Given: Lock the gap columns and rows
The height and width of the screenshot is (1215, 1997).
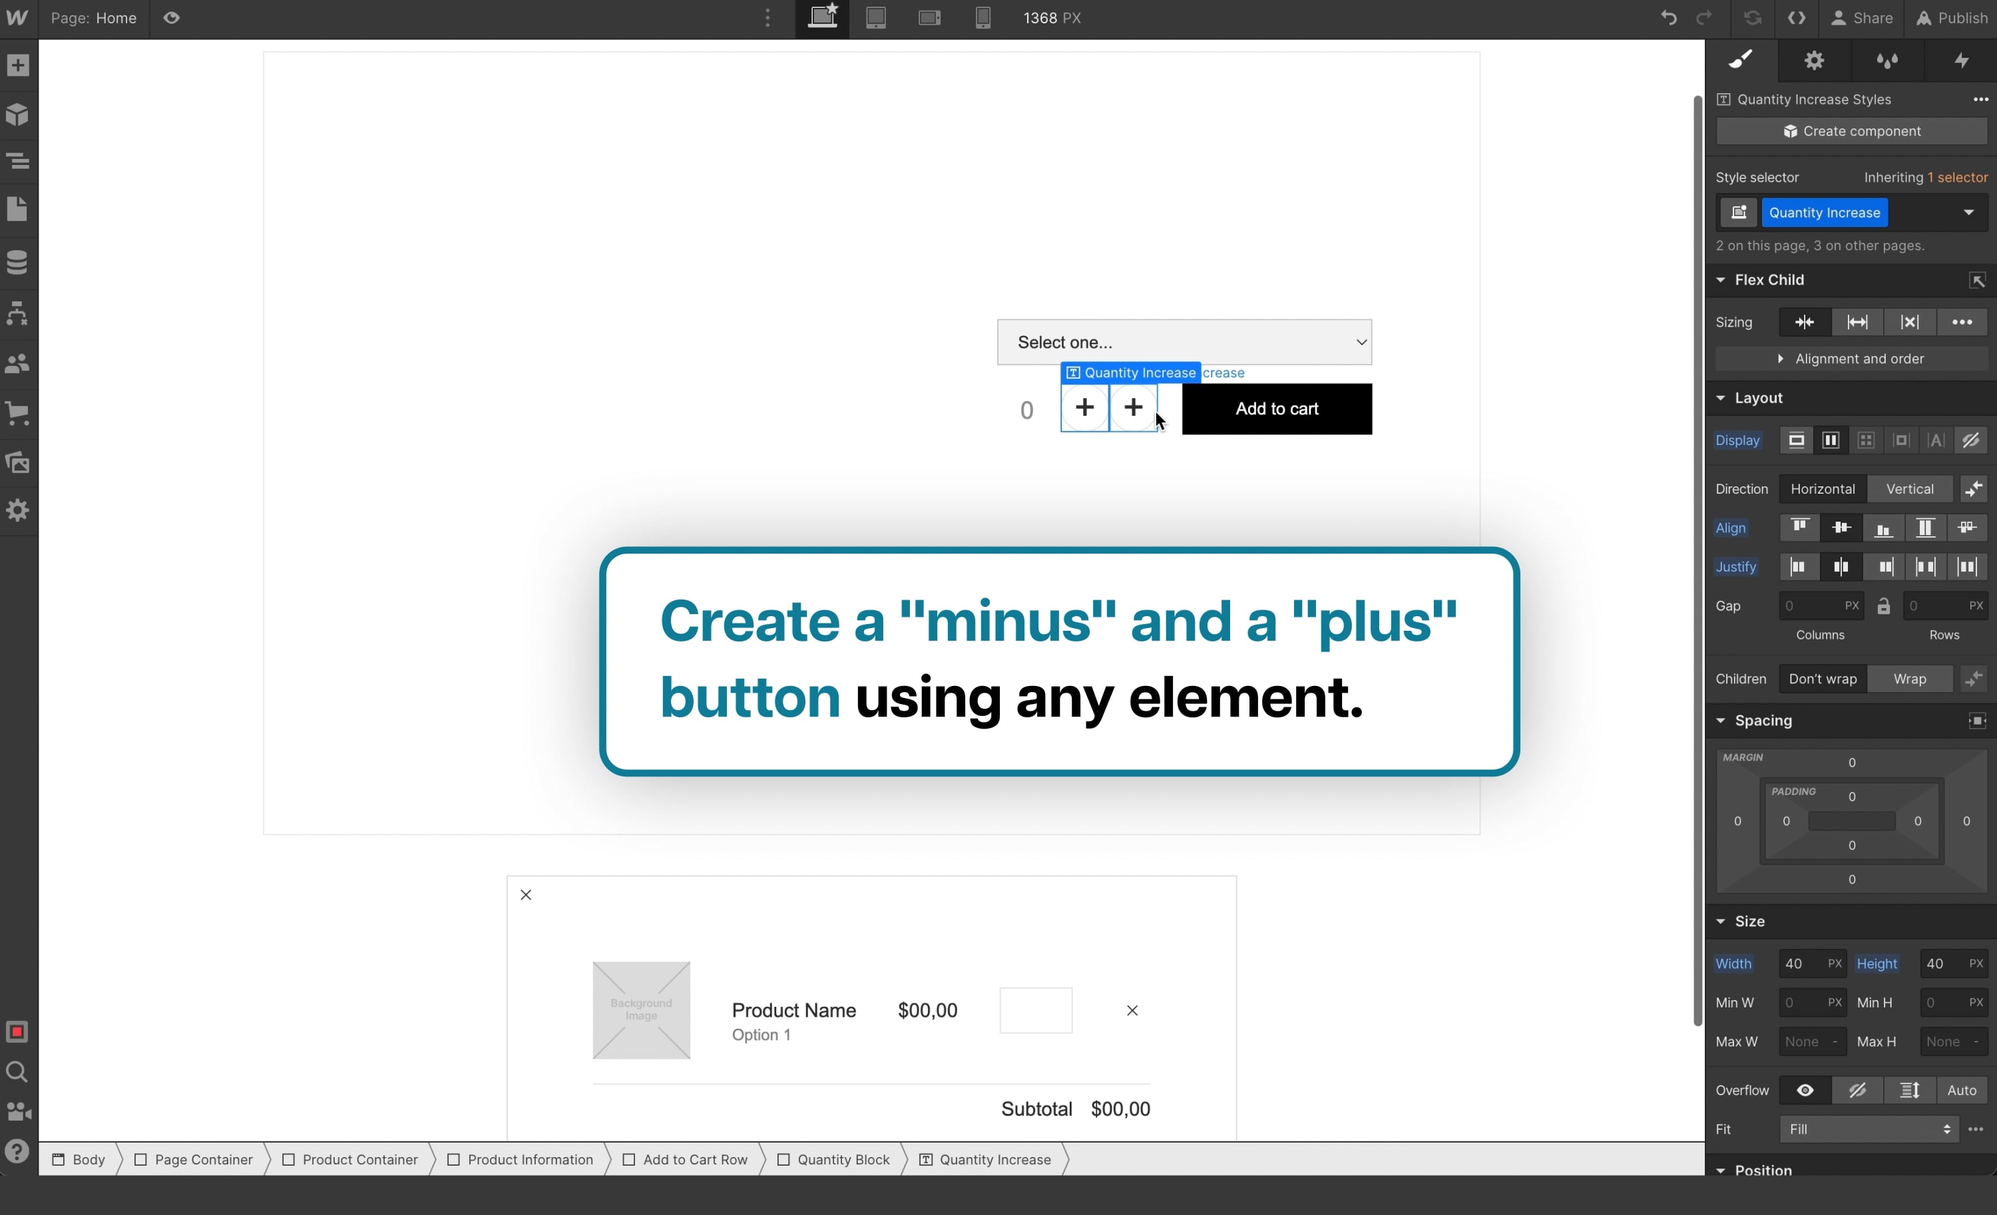Looking at the screenshot, I should (x=1884, y=606).
